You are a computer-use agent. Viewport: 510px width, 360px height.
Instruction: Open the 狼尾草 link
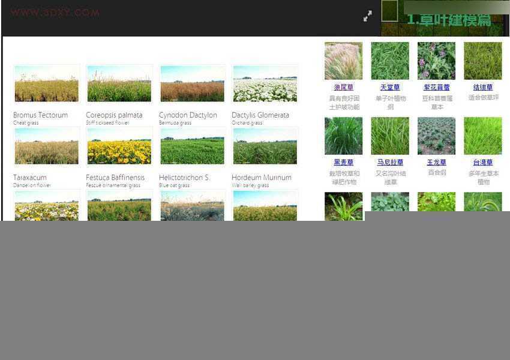[x=343, y=87]
